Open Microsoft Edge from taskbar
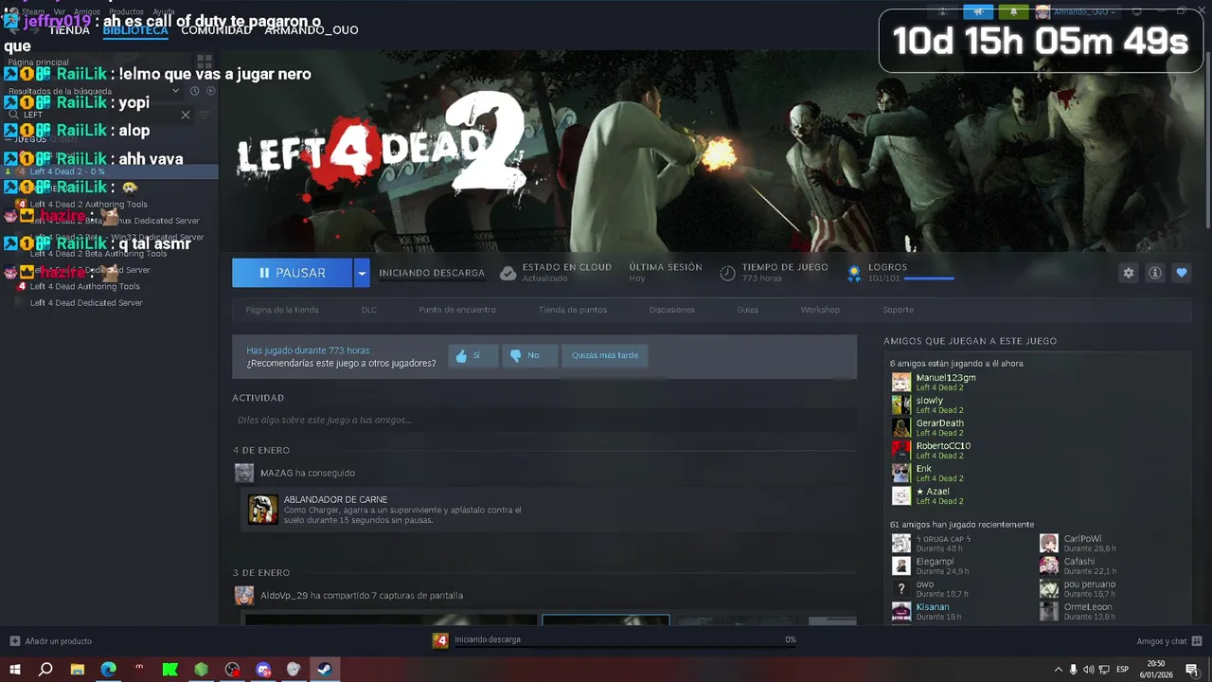Screen dimensions: 1212x682 pyautogui.click(x=109, y=670)
